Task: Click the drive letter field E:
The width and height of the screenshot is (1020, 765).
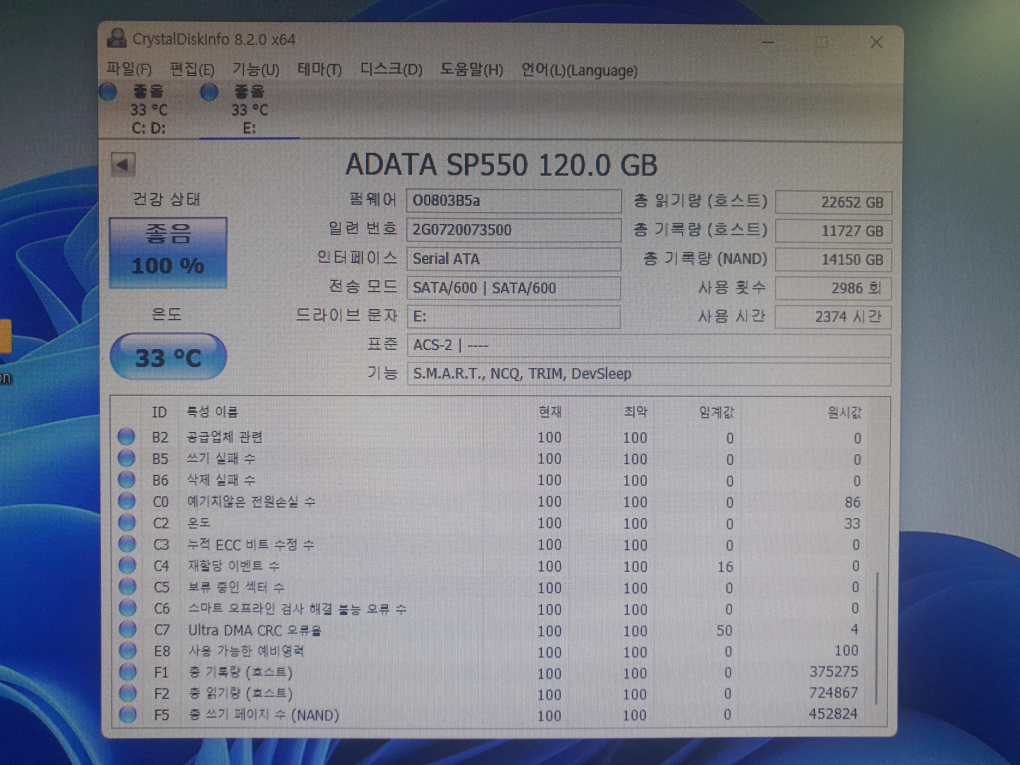Action: (x=514, y=316)
